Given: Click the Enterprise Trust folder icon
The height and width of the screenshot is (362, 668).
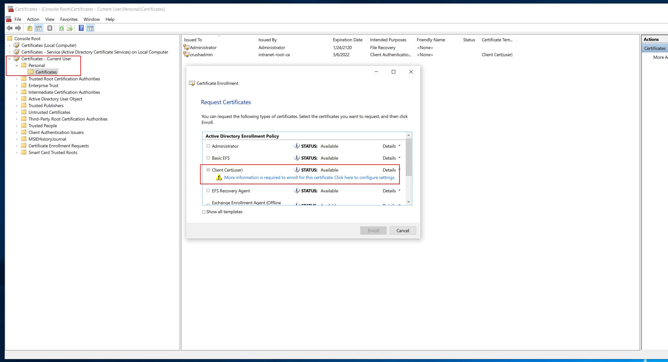Looking at the screenshot, I should 24,85.
